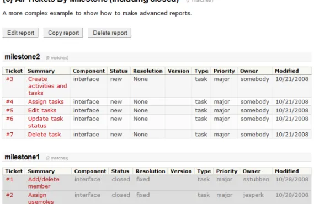Click '10/28/2008' date in ticket #1 row
The height and width of the screenshot is (204, 314).
(x=292, y=179)
